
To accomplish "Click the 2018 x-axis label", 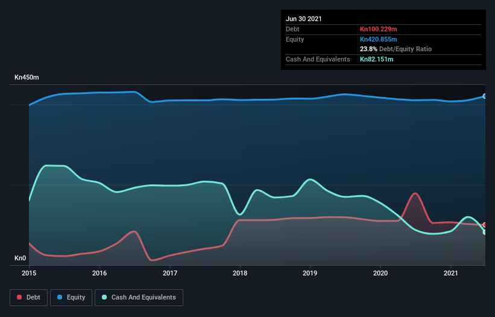I will pyautogui.click(x=240, y=273).
